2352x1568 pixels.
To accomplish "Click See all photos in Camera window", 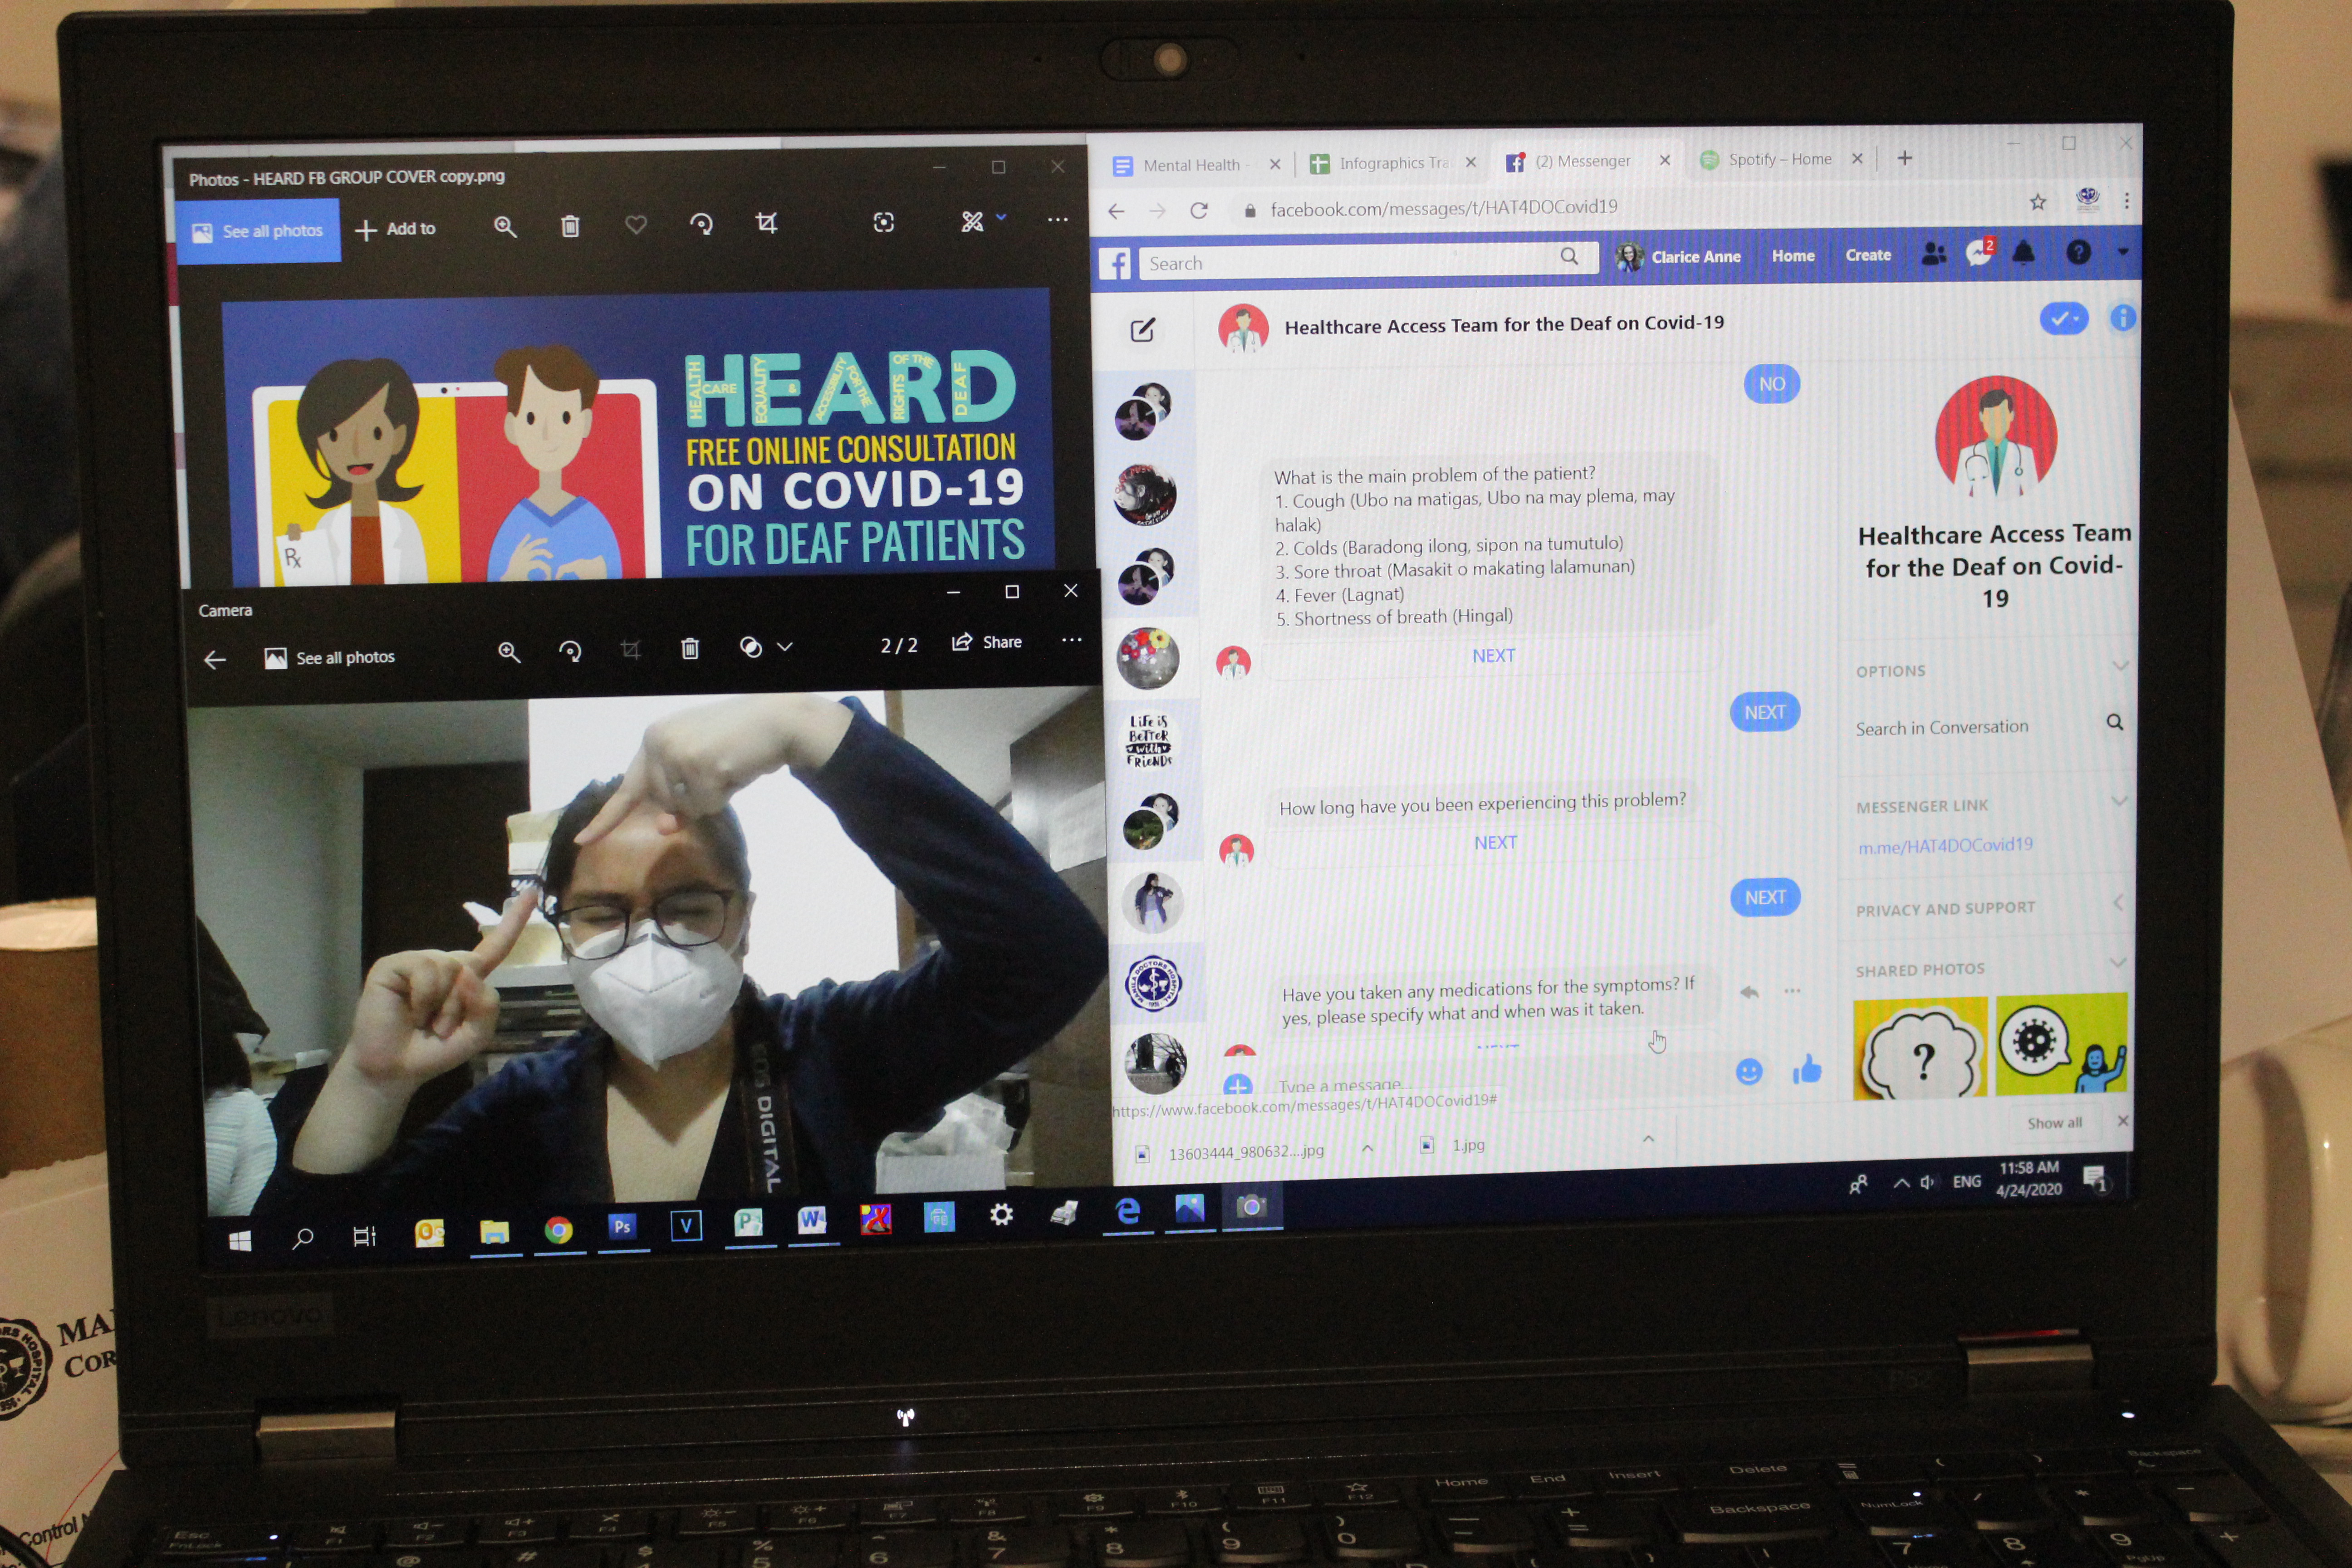I will (x=329, y=658).
